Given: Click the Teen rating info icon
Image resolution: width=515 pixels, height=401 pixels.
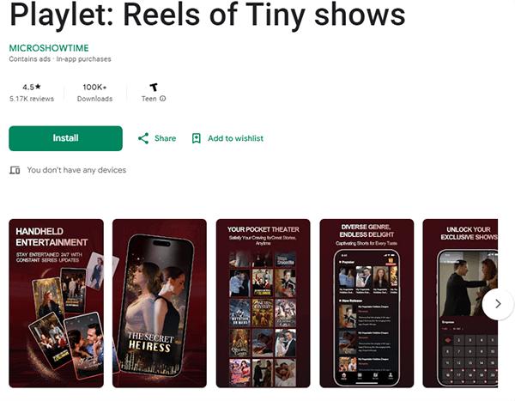Looking at the screenshot, I should 162,99.
